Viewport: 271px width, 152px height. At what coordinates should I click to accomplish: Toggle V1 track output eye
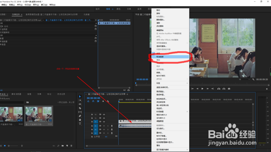104,122
